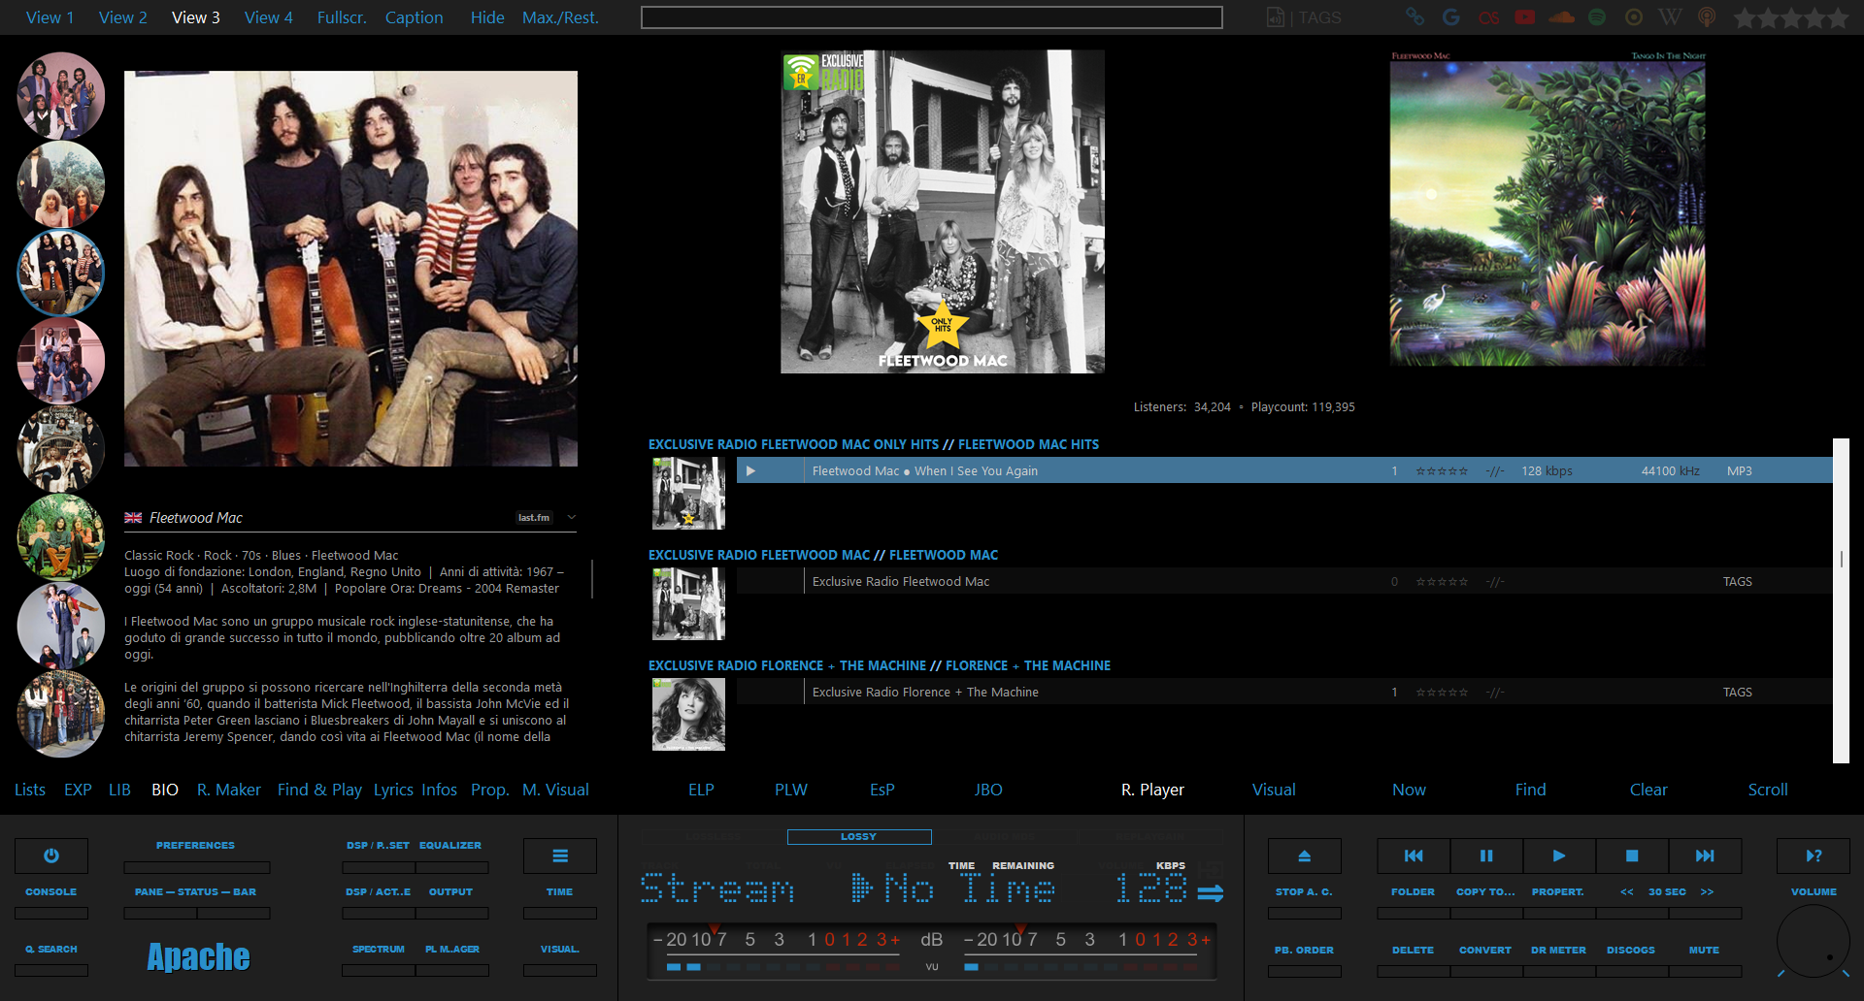Stop playback with the stop icon
Screen dimensions: 1864x1001
tap(1632, 856)
